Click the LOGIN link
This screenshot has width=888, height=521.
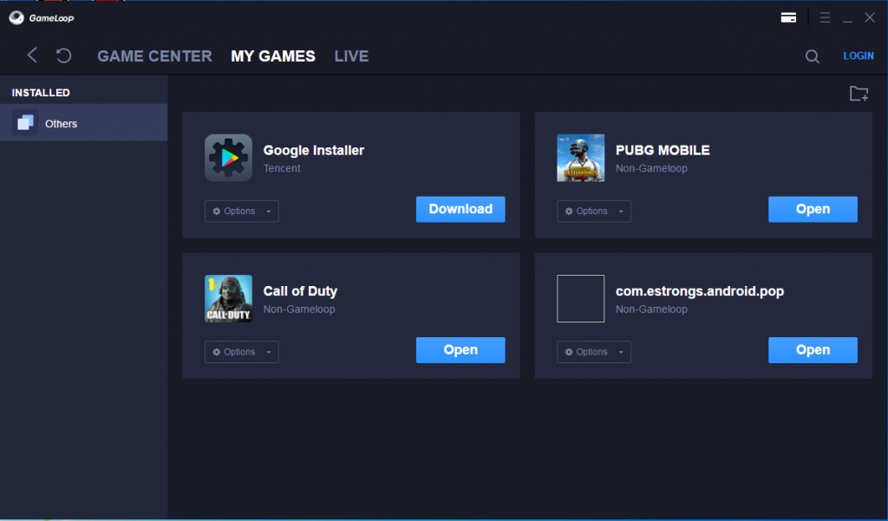click(859, 56)
